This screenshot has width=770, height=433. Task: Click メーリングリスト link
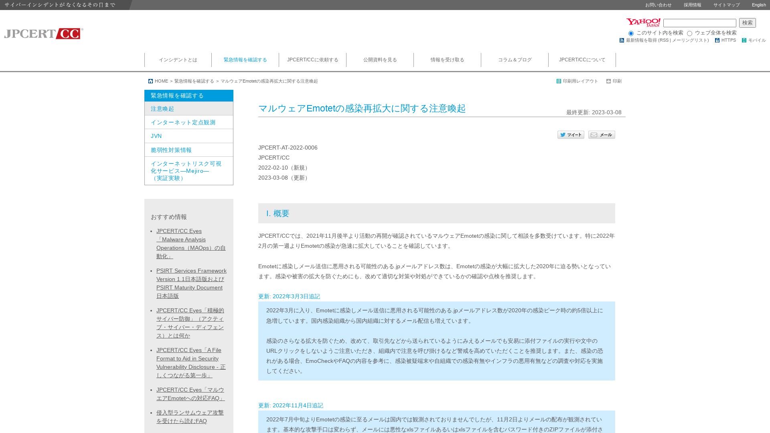click(689, 40)
